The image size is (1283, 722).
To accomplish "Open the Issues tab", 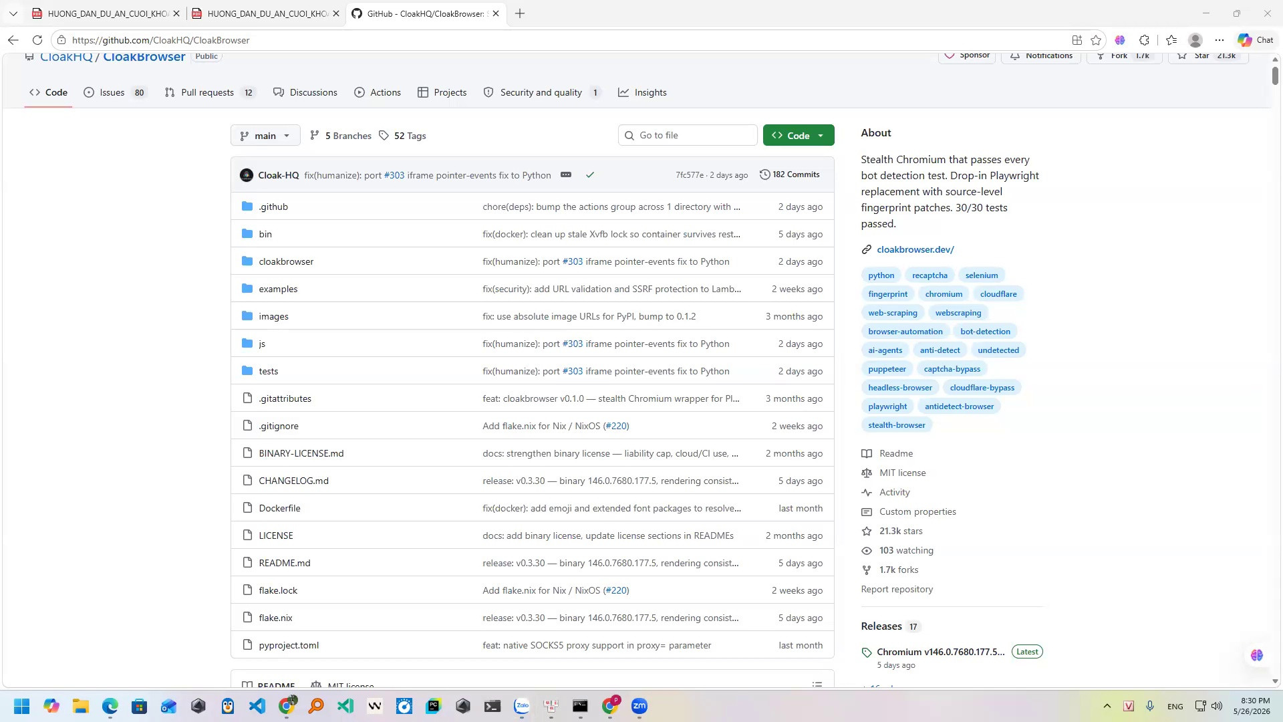I will pyautogui.click(x=114, y=92).
